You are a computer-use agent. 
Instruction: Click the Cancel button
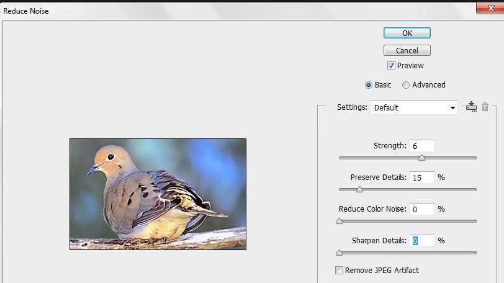[x=407, y=50]
